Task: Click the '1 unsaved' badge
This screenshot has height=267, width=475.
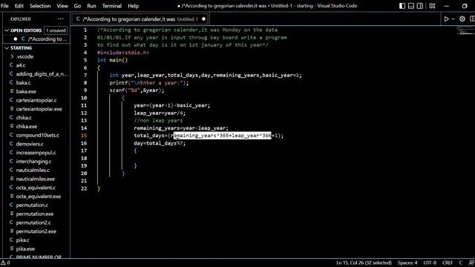Action: 56,30
